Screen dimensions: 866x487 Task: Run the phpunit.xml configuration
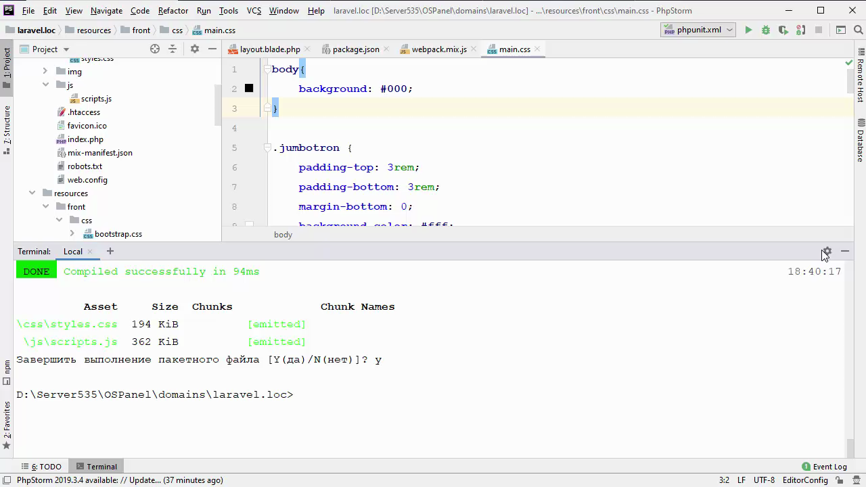[x=748, y=30]
